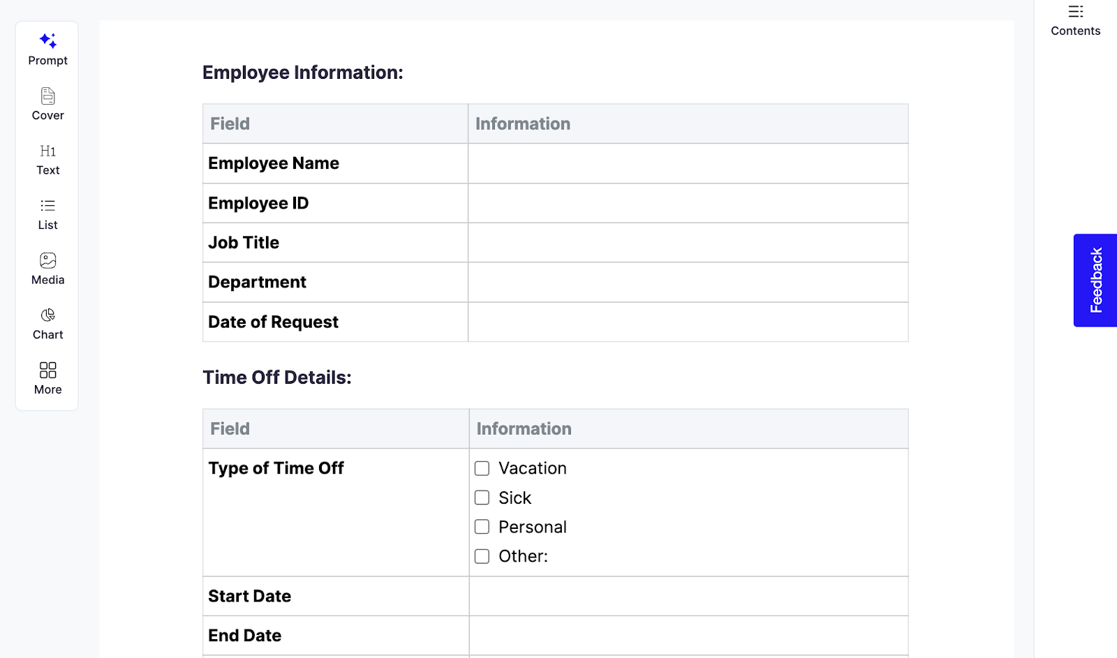Select the Date of Request cell
Image resolution: width=1117 pixels, height=658 pixels.
click(x=688, y=322)
